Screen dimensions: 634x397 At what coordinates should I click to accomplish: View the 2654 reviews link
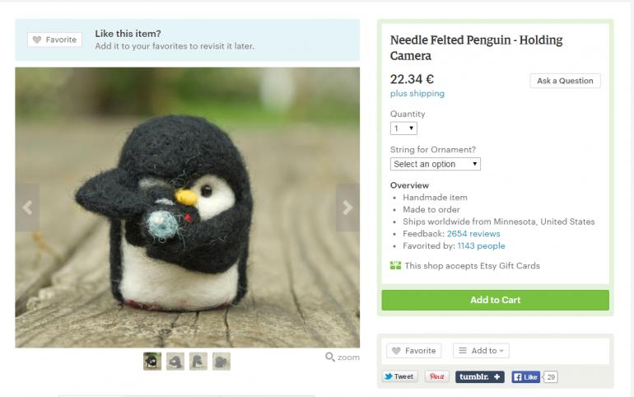473,234
